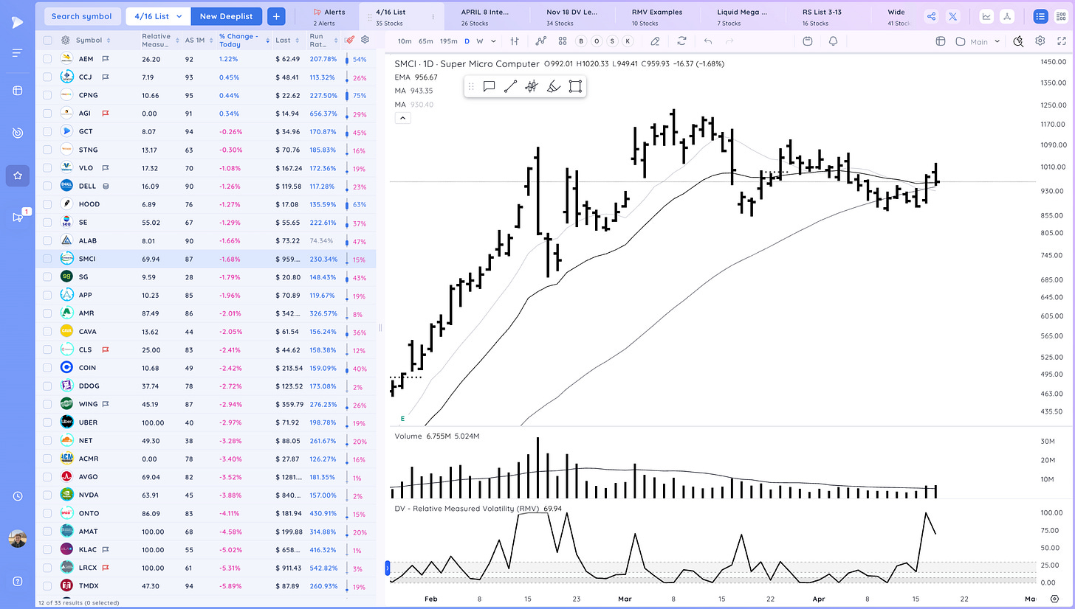This screenshot has width=1075, height=609.
Task: Open the 4/16 List dropdown
Action: pyautogui.click(x=158, y=16)
